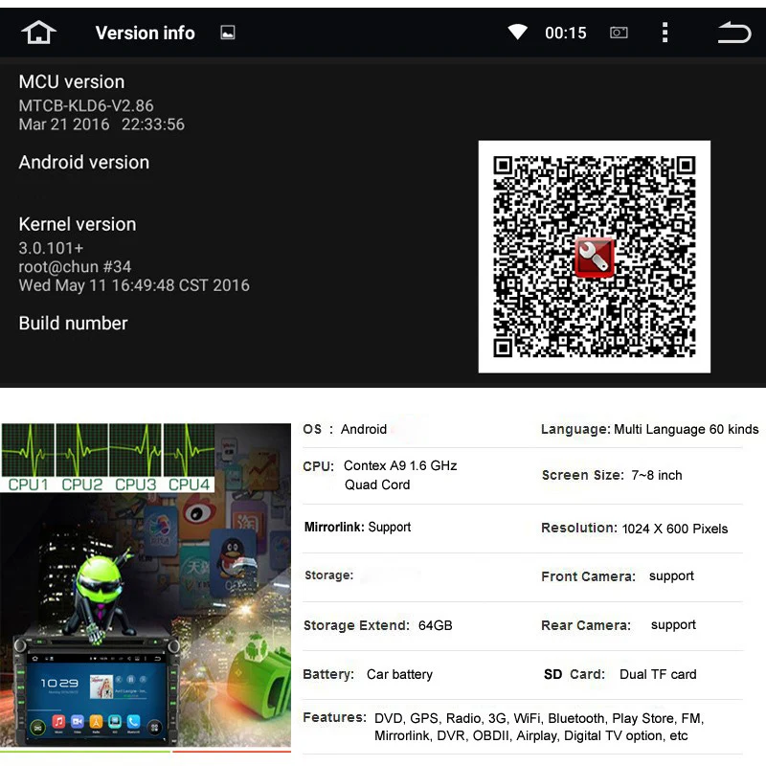Tap the "Android version" entry
Screen dimensions: 766x766
coord(84,162)
